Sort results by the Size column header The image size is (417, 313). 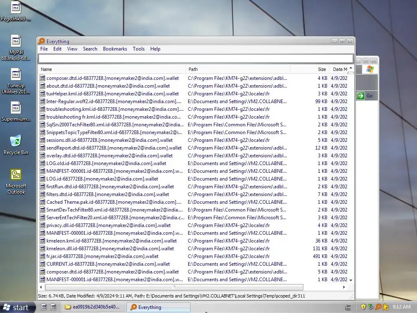[310, 69]
